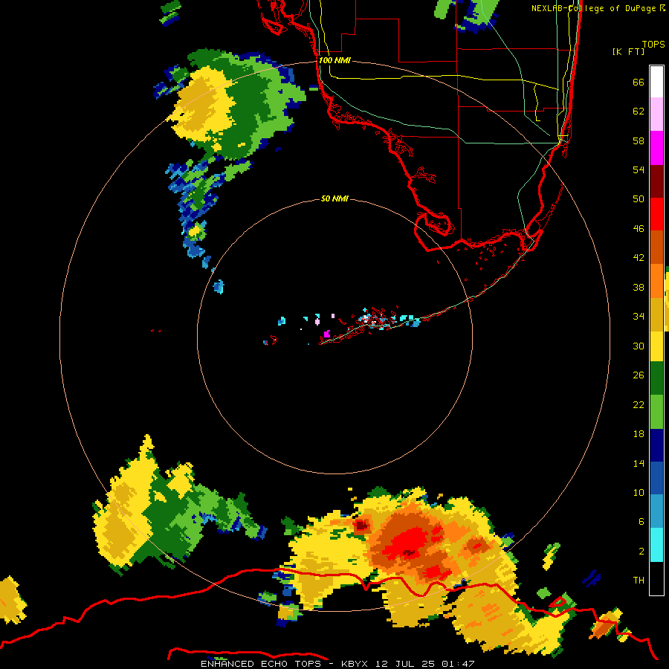Click the black TH swatch at legend bottom
This screenshot has width=669, height=669.
point(656,578)
